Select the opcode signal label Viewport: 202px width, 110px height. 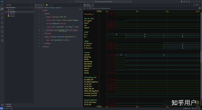tap(87, 55)
